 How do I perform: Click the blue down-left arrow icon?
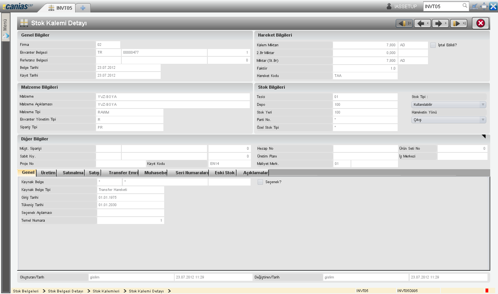[x=474, y=6]
